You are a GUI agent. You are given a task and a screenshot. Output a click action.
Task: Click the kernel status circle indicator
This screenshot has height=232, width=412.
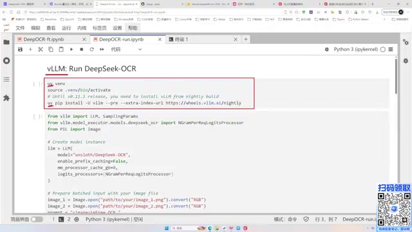[383, 50]
